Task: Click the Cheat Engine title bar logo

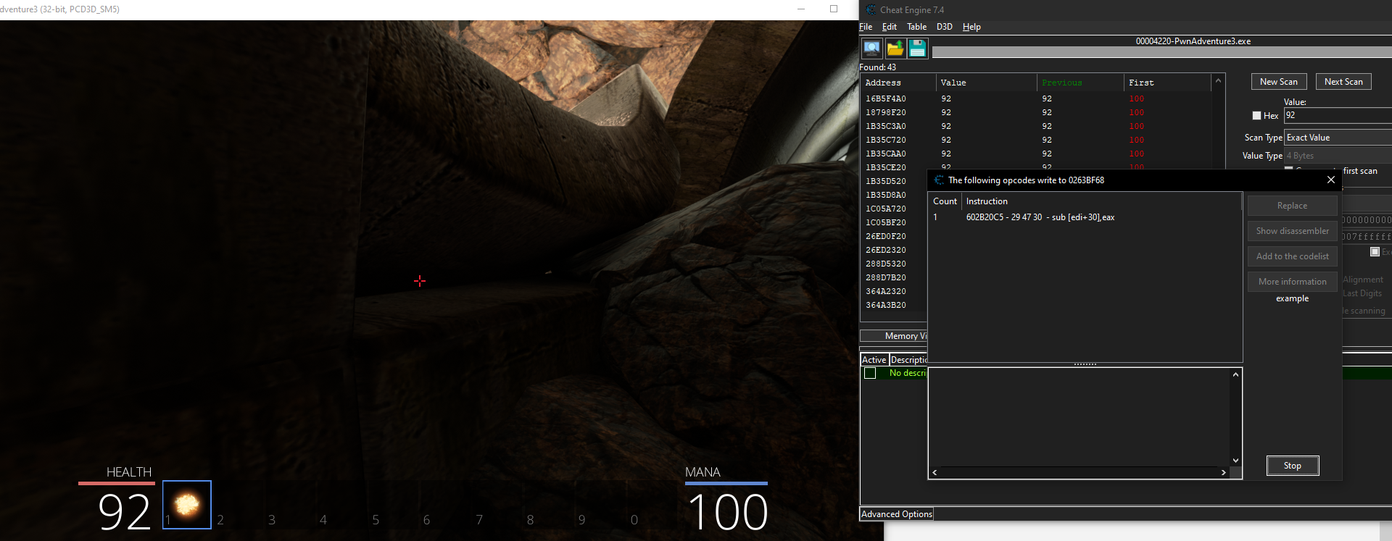Action: click(x=871, y=9)
